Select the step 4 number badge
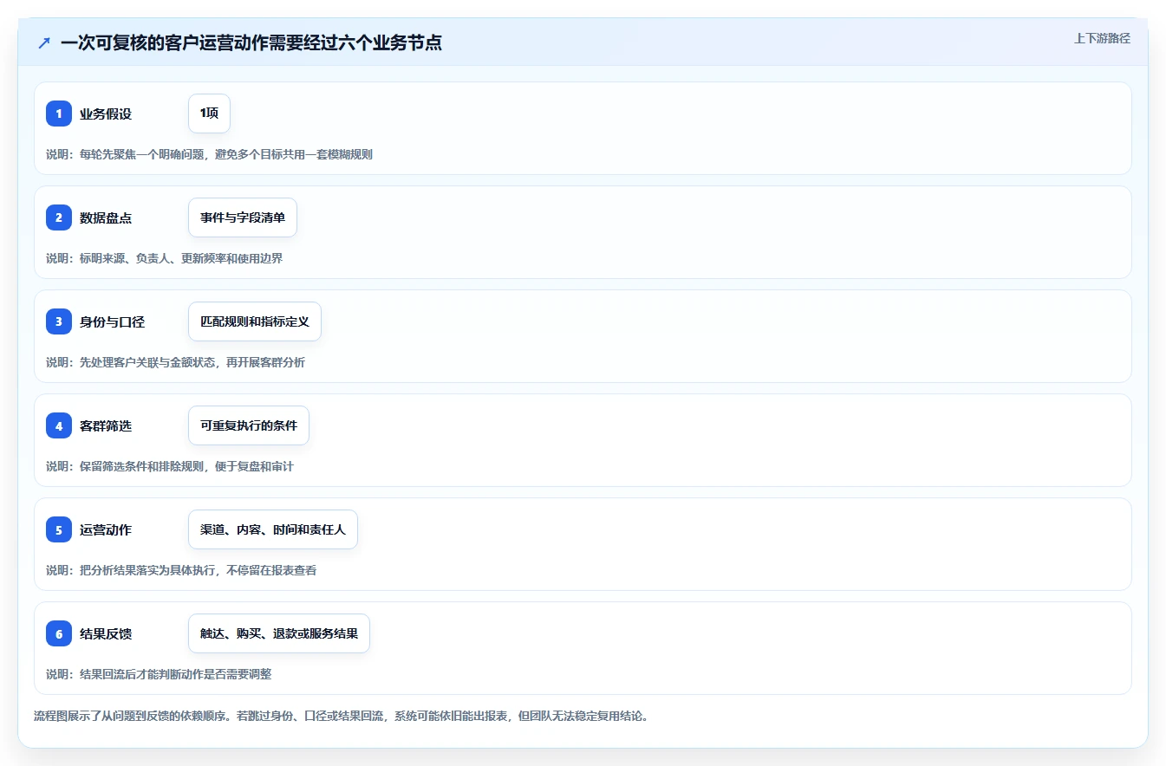The image size is (1166, 766). pos(59,425)
